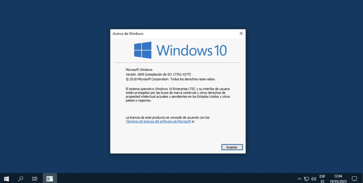Screen dimensions: 363x183
Task: Close the Acerca de Windows dialog
Action: coord(241,33)
